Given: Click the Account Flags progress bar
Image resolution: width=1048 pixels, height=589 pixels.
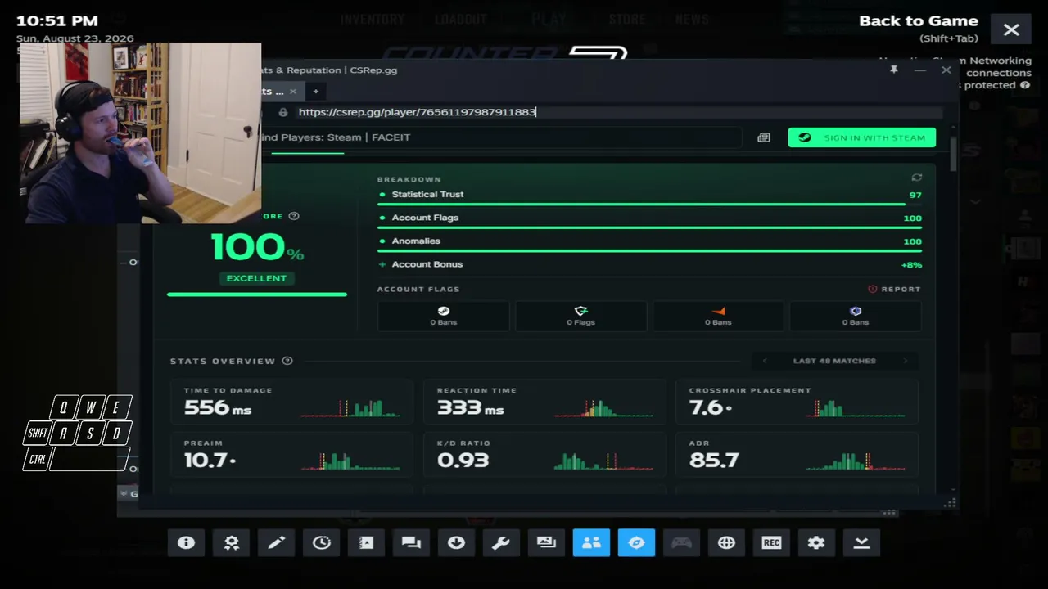Looking at the screenshot, I should (650, 227).
